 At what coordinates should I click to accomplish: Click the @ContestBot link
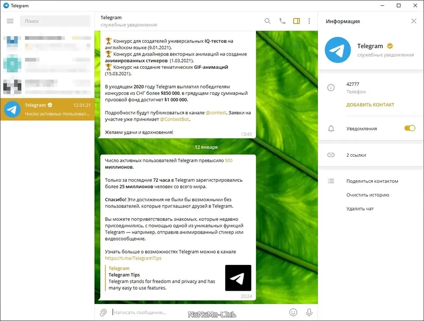pyautogui.click(x=175, y=119)
